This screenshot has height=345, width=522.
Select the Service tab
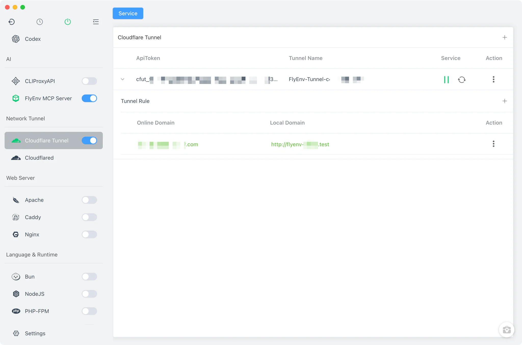pos(128,13)
